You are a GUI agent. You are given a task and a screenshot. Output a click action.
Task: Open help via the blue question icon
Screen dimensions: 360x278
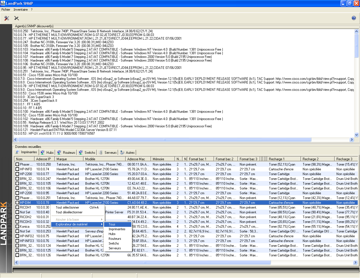[x=354, y=18]
